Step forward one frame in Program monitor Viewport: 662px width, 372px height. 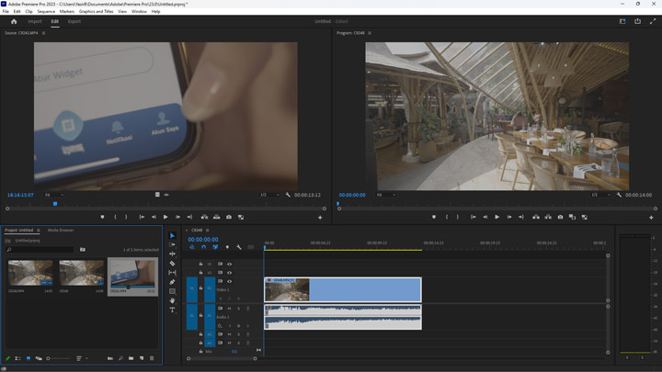(x=509, y=217)
